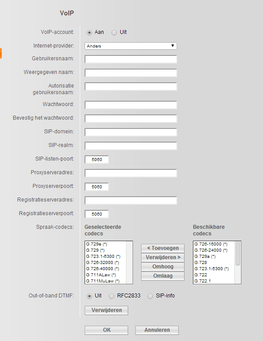Click the SIP-domein text field

[131, 132]
